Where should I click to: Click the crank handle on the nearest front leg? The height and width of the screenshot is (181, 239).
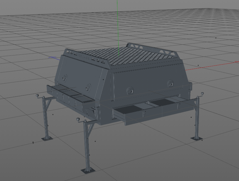point(78,119)
